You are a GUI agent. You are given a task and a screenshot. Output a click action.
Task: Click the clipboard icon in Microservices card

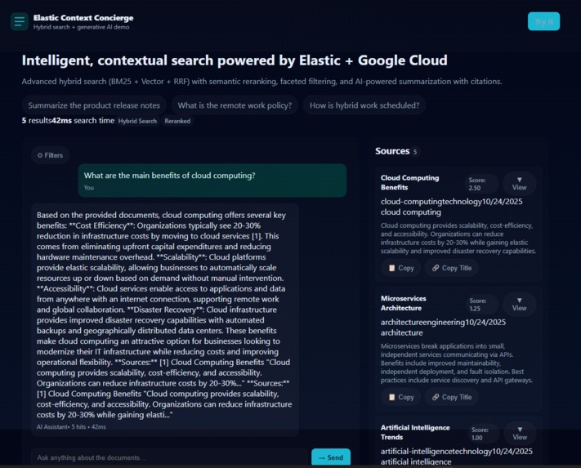tap(391, 397)
